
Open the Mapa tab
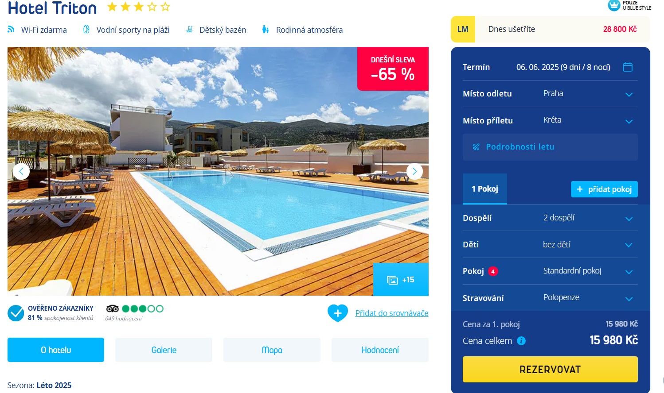272,350
